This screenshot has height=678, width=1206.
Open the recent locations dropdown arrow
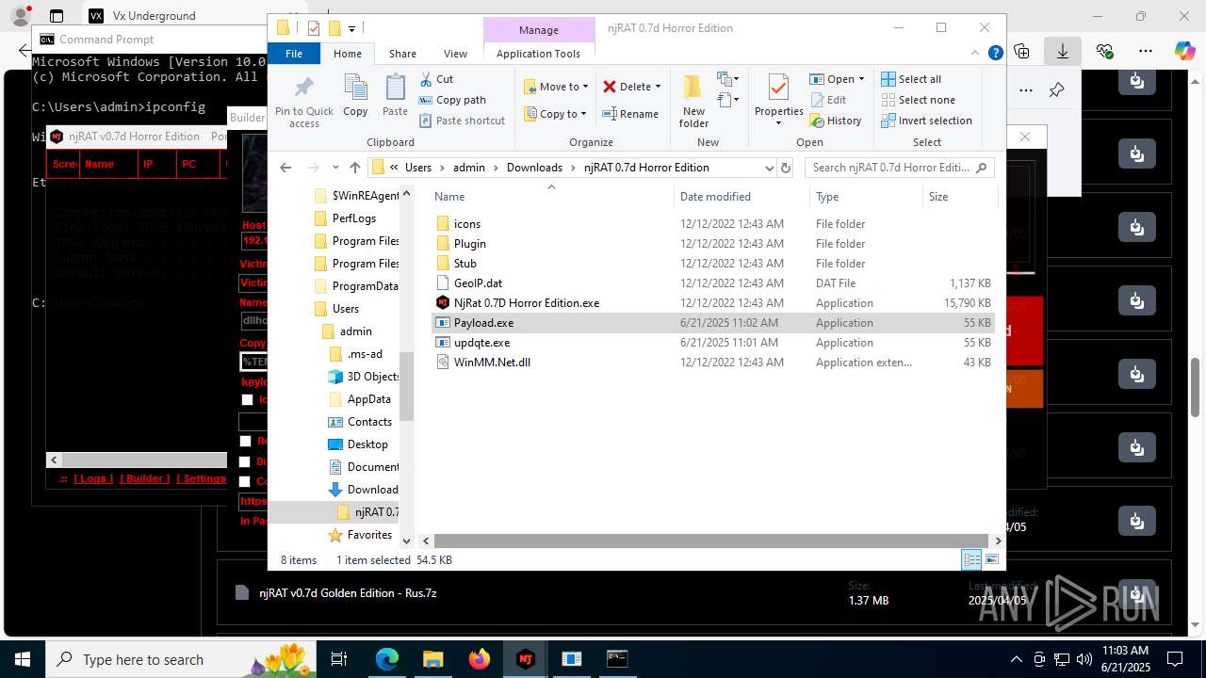point(335,168)
